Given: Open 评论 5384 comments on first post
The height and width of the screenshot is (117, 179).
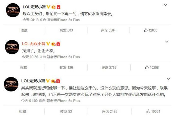Looking at the screenshot, I should pos(108,30).
